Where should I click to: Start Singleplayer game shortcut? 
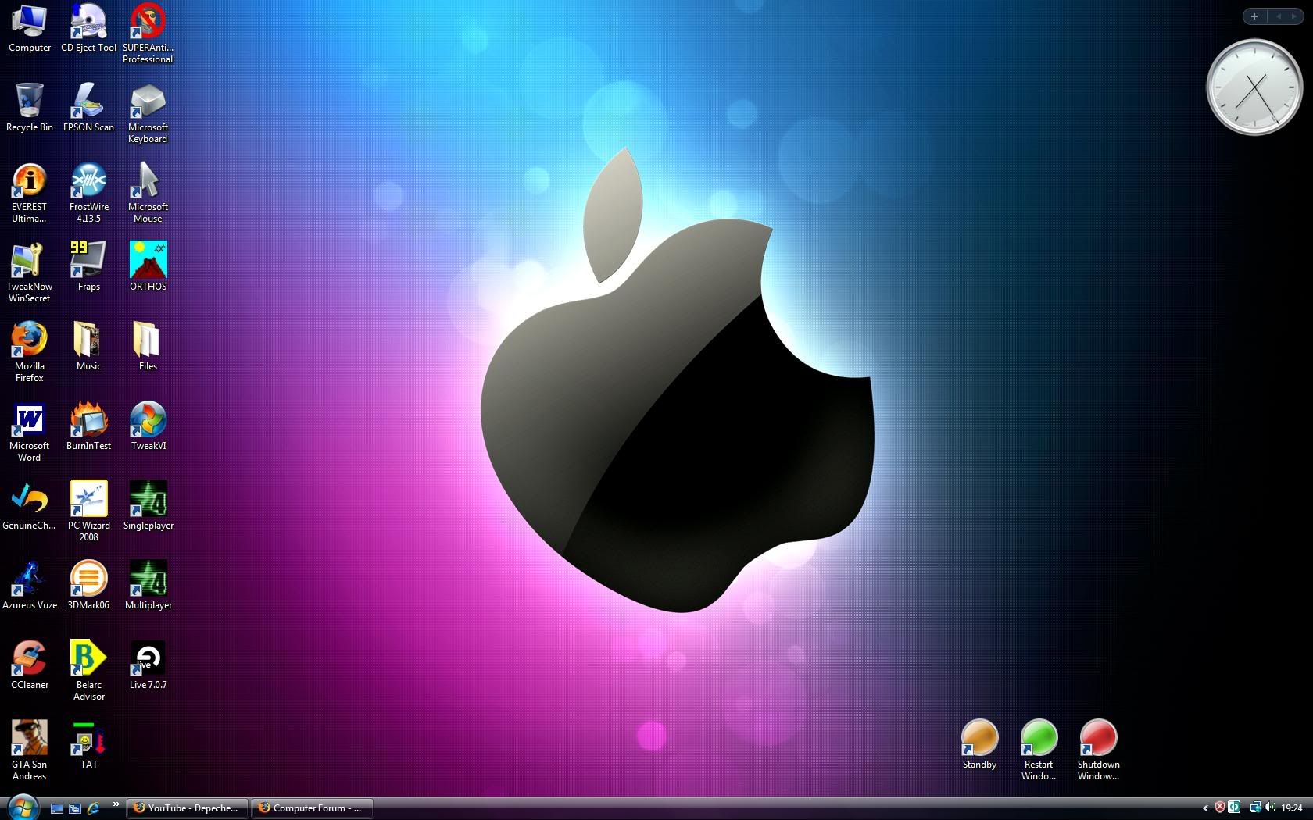pyautogui.click(x=148, y=506)
